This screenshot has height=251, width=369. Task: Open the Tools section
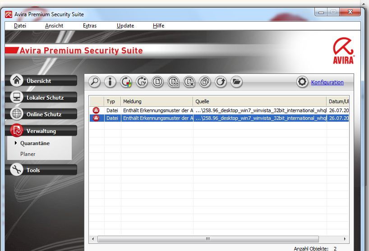[x=41, y=170]
